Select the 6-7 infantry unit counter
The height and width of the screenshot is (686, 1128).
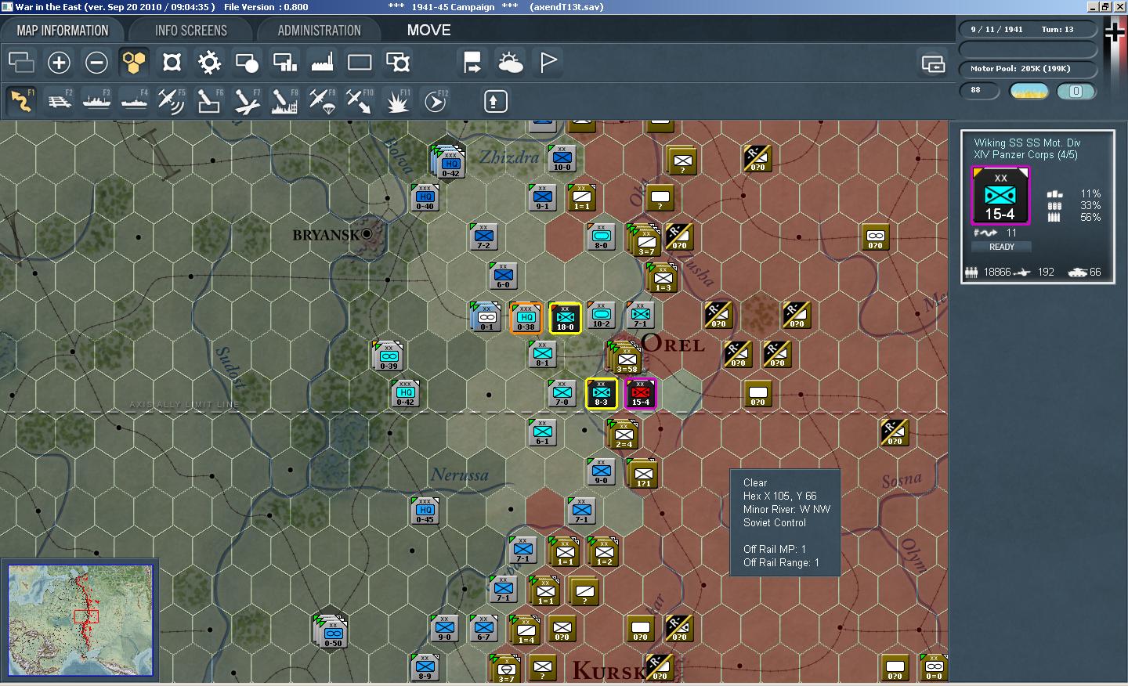click(x=483, y=629)
